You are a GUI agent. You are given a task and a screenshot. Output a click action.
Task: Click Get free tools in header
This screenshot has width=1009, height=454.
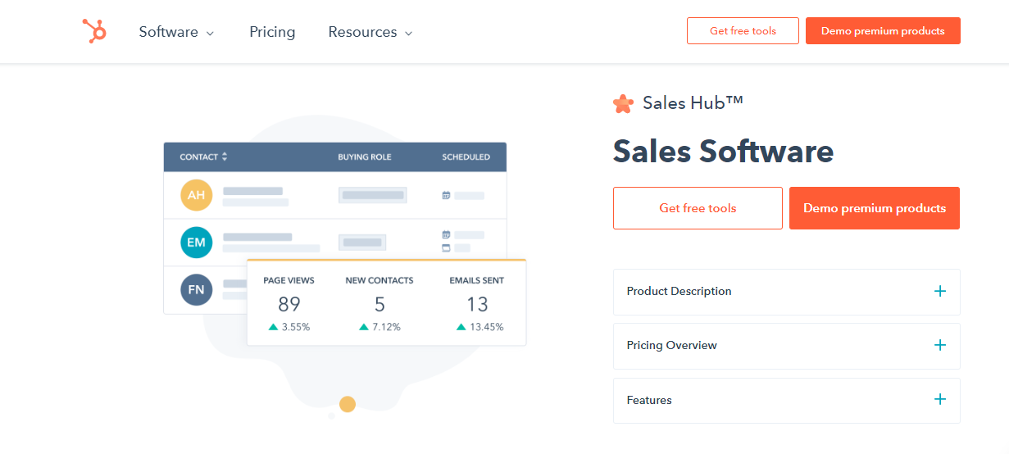(743, 31)
